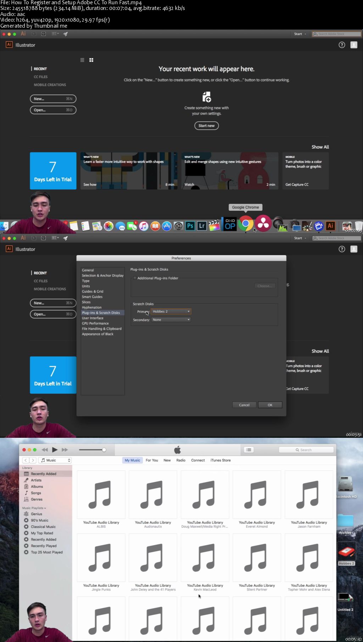Switch to iTunes Connect tab
The image size is (363, 642).
[198, 460]
